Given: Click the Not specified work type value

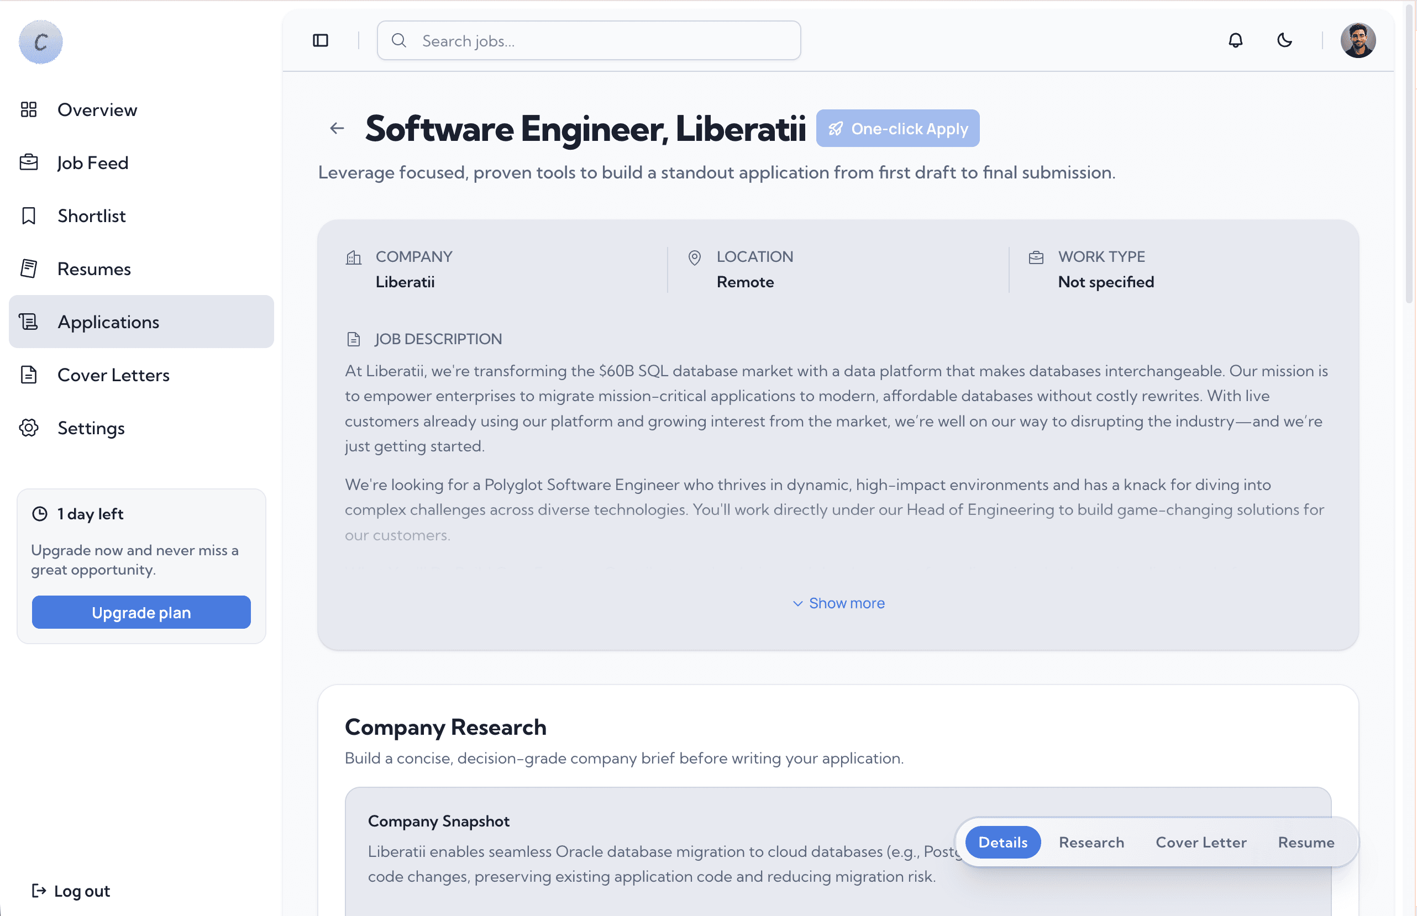Looking at the screenshot, I should (1106, 282).
